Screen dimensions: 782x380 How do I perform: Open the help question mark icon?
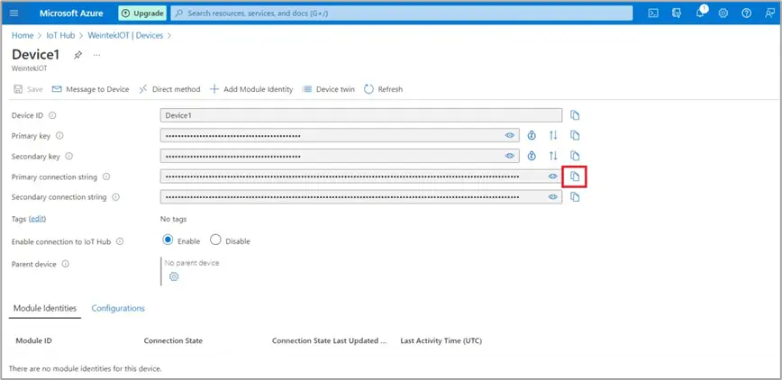click(x=747, y=14)
